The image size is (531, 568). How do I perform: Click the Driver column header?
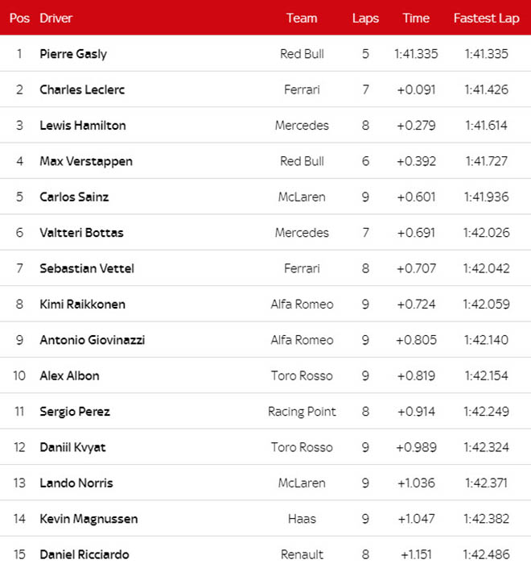56,18
